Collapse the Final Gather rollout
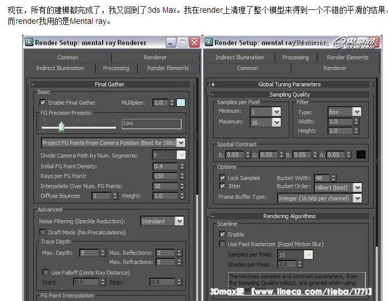Screen dimensions: 388x301 pyautogui.click(x=33, y=85)
